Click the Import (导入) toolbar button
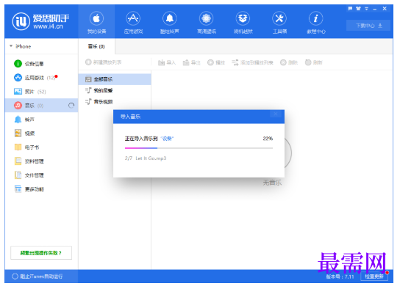This screenshot has width=400, height=286. (167, 62)
